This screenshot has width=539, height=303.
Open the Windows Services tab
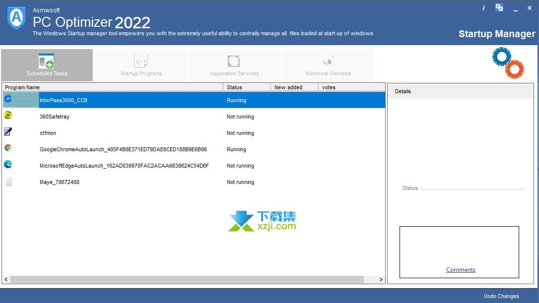(x=328, y=65)
